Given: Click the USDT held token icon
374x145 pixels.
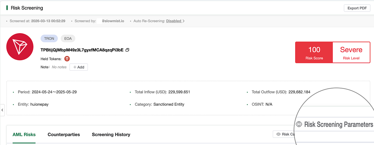Looking at the screenshot, I should tap(67, 59).
